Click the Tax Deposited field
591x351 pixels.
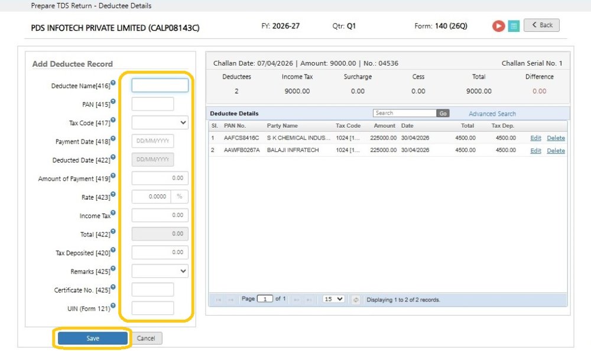tap(160, 252)
